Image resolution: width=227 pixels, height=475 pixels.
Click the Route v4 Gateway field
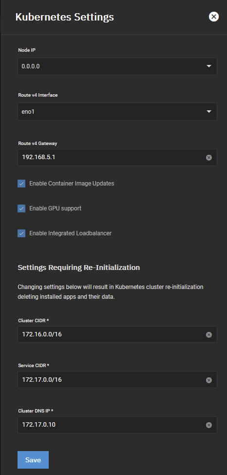click(x=117, y=157)
